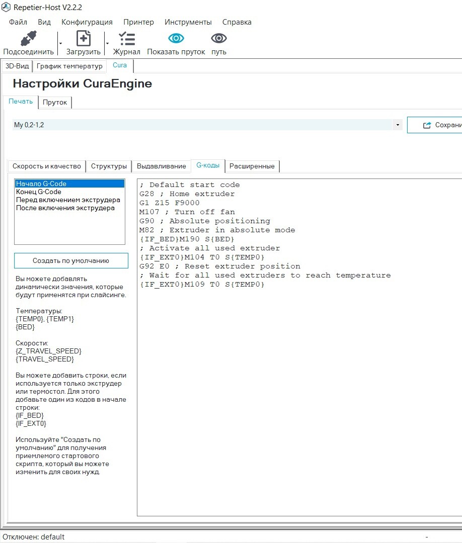Toggle the Log list icon (Журнал)

point(127,39)
